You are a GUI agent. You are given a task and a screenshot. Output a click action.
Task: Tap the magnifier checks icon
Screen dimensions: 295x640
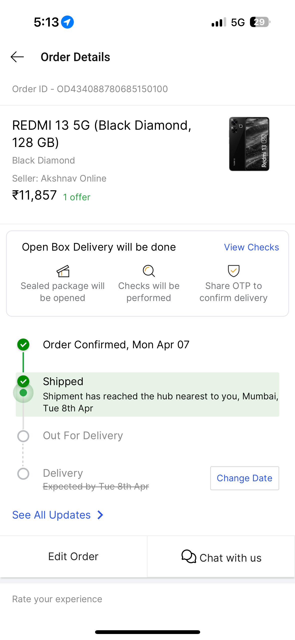149,271
